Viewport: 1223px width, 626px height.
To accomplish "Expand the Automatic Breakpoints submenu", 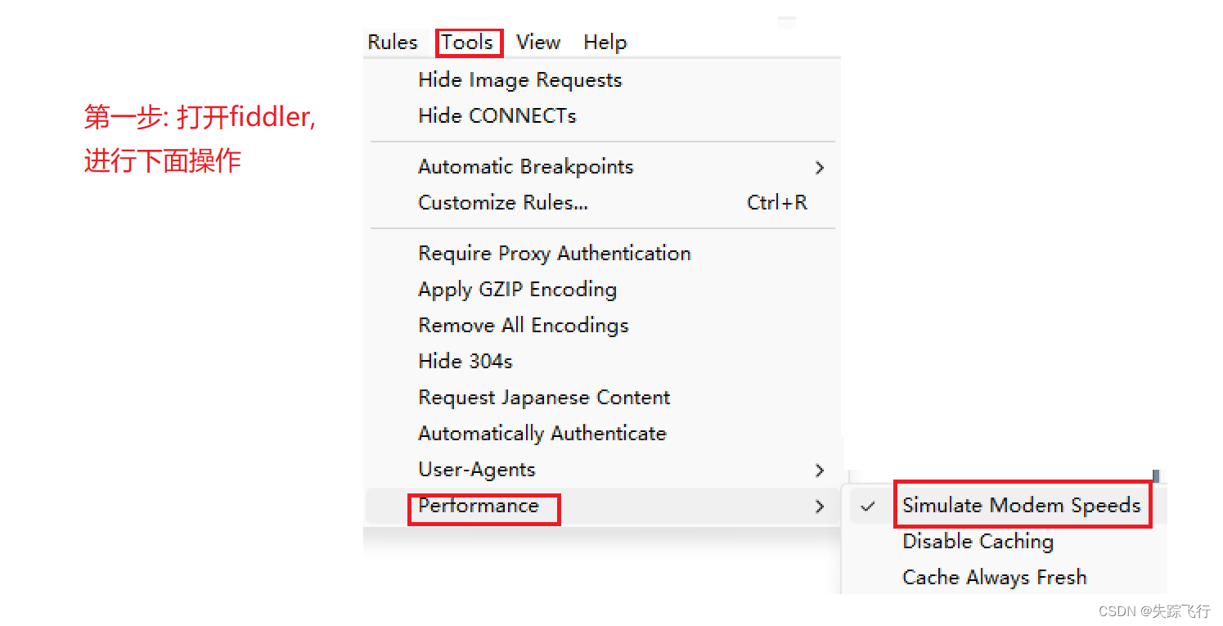I will coord(602,167).
